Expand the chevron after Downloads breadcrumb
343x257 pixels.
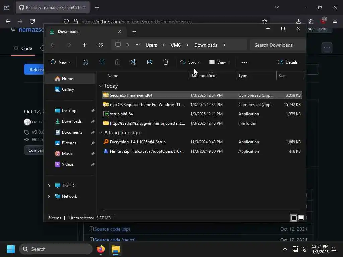[x=224, y=45]
